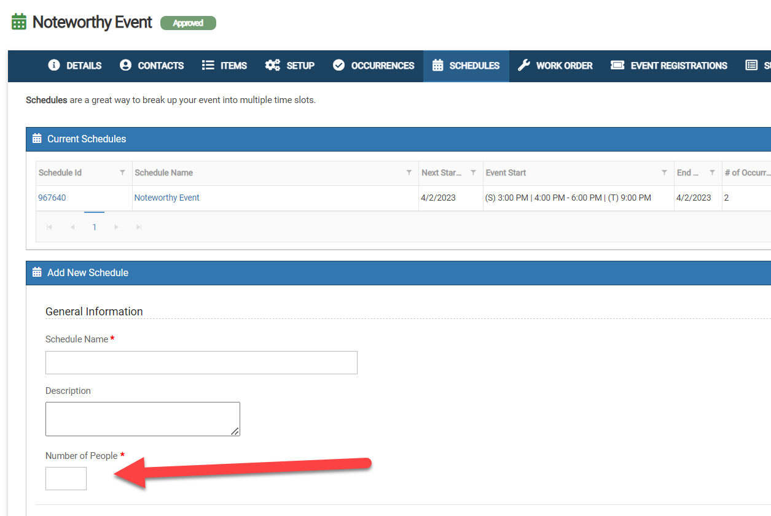Click the green calendar icon beside Noteworthy Event title
The height and width of the screenshot is (516, 771).
(x=19, y=22)
